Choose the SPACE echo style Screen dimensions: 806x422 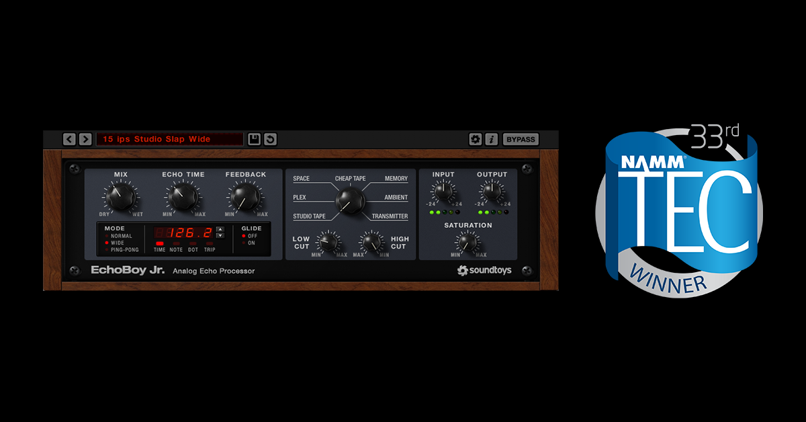click(x=302, y=179)
